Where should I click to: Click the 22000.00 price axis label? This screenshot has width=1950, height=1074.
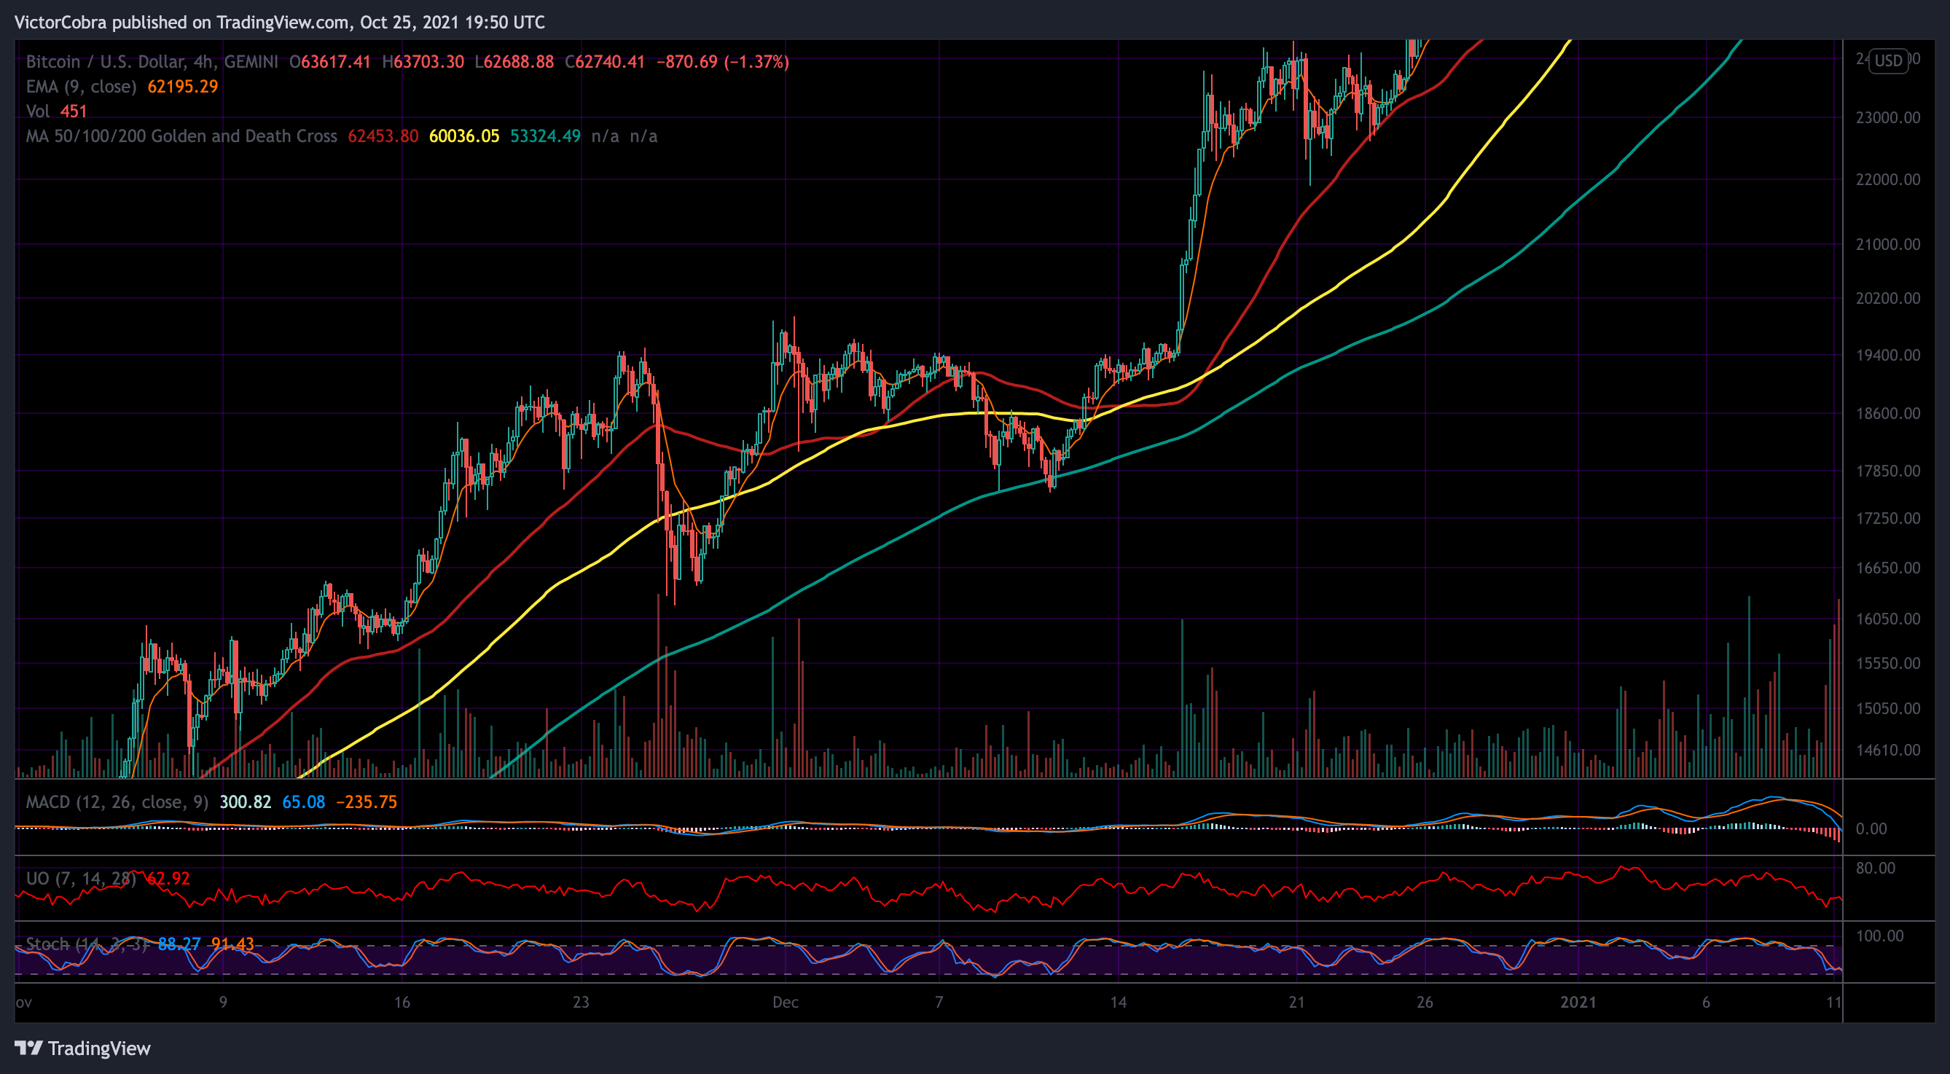coord(1887,179)
